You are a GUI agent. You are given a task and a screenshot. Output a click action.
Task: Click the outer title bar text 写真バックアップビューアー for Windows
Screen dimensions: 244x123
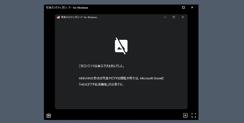tap(67, 8)
